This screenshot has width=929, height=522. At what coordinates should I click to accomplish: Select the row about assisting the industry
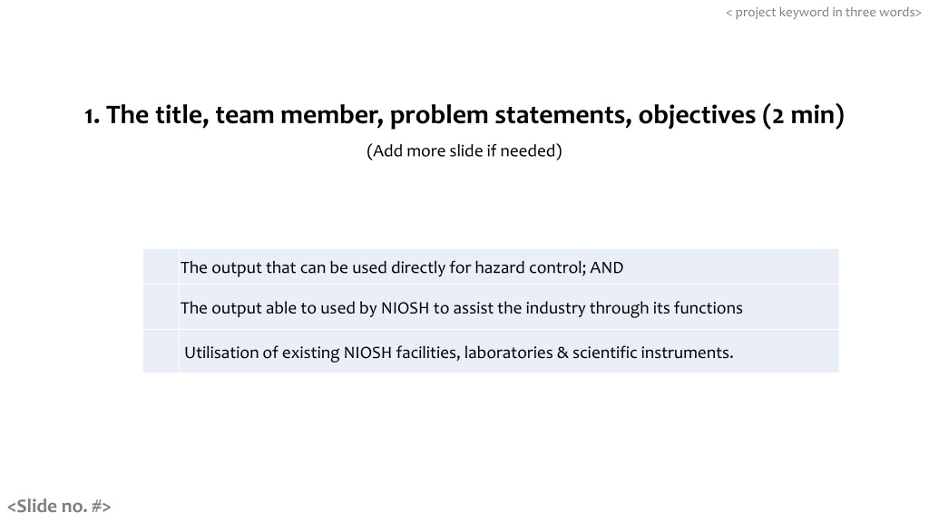pos(461,308)
